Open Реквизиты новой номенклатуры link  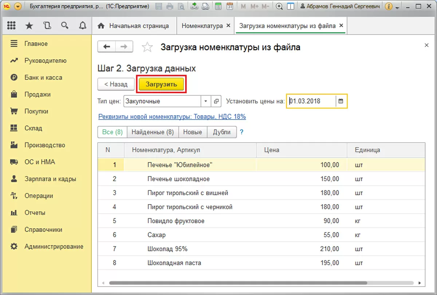point(172,117)
